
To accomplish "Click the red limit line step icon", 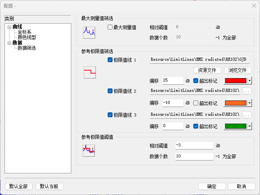I will pyautogui.click(x=89, y=72).
